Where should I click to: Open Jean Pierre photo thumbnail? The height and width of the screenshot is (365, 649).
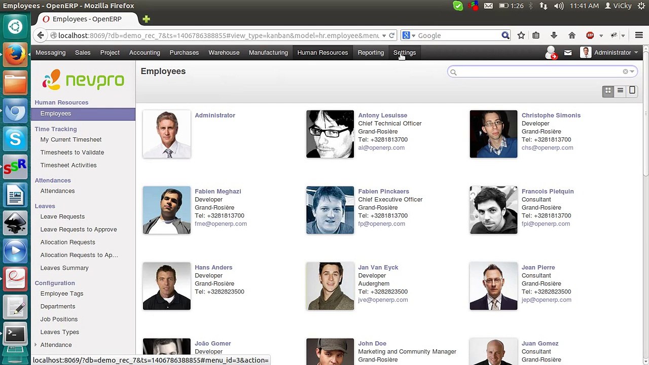(x=493, y=286)
